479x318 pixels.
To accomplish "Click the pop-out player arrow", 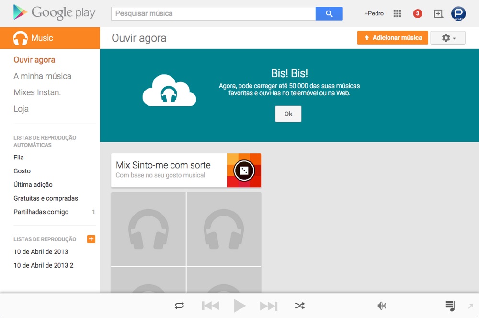I will tap(471, 306).
